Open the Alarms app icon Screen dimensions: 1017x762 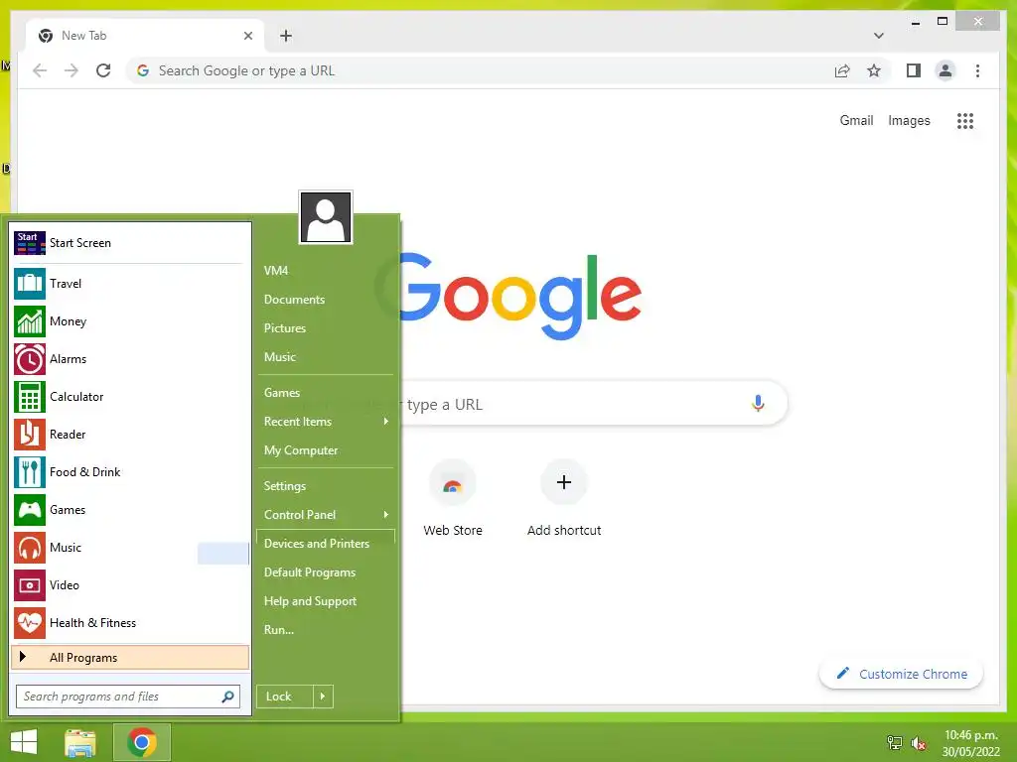click(29, 359)
